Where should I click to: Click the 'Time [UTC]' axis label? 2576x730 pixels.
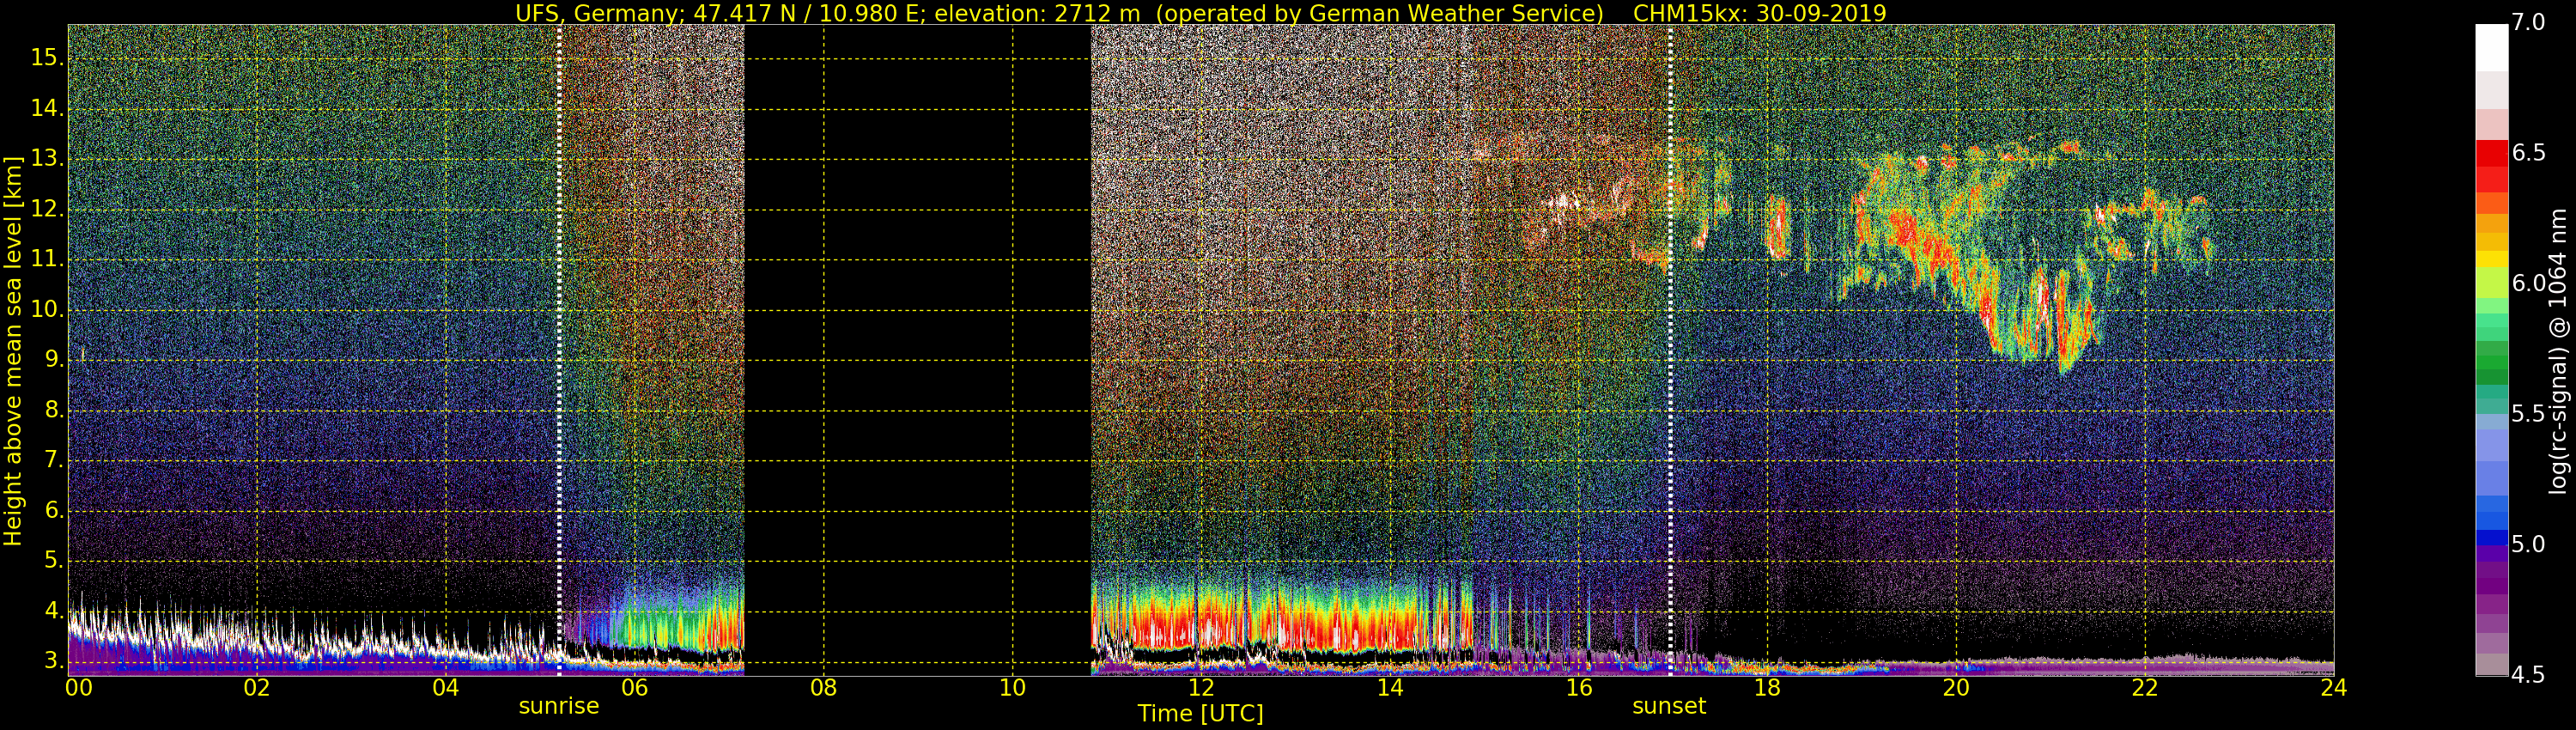point(1200,714)
